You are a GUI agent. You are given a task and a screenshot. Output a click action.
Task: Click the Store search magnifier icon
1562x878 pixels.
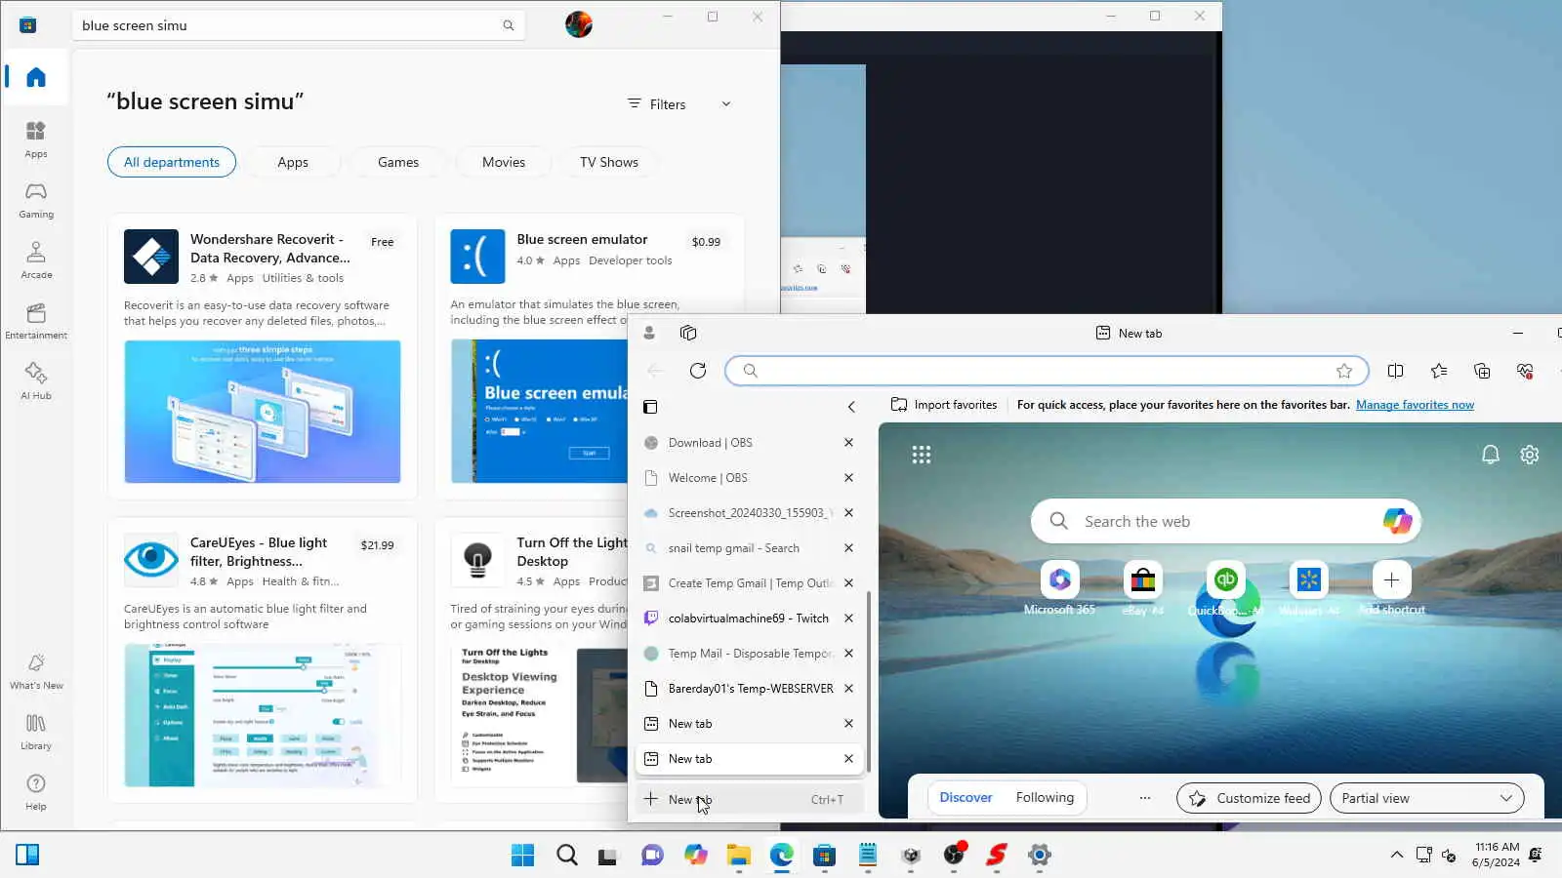(509, 25)
